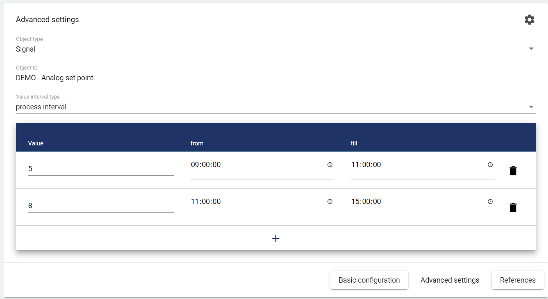Expand the Object type dropdown arrow
The width and height of the screenshot is (548, 299).
531,49
